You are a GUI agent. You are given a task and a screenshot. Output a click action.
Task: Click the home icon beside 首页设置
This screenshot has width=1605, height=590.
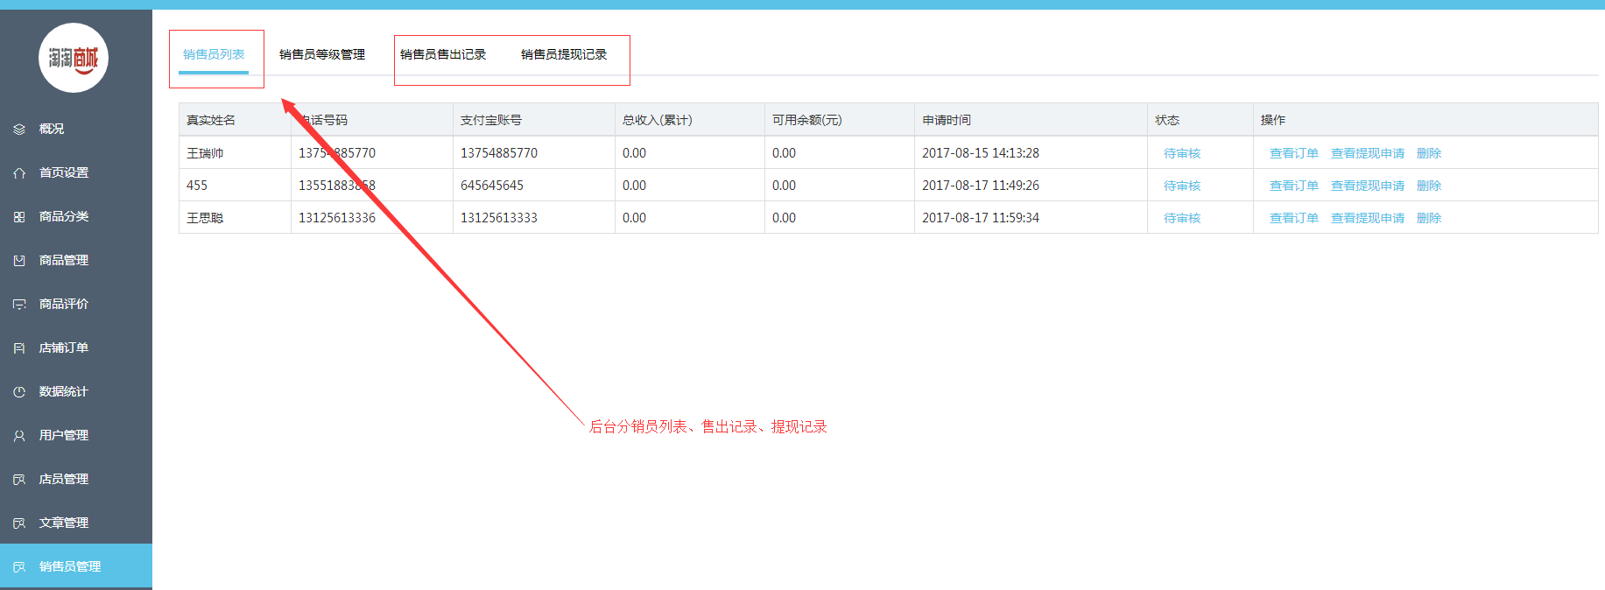tap(19, 172)
